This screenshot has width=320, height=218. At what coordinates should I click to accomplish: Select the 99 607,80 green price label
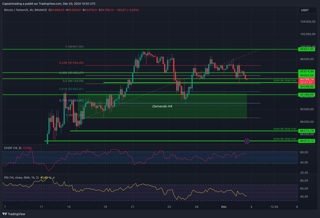tap(307, 49)
